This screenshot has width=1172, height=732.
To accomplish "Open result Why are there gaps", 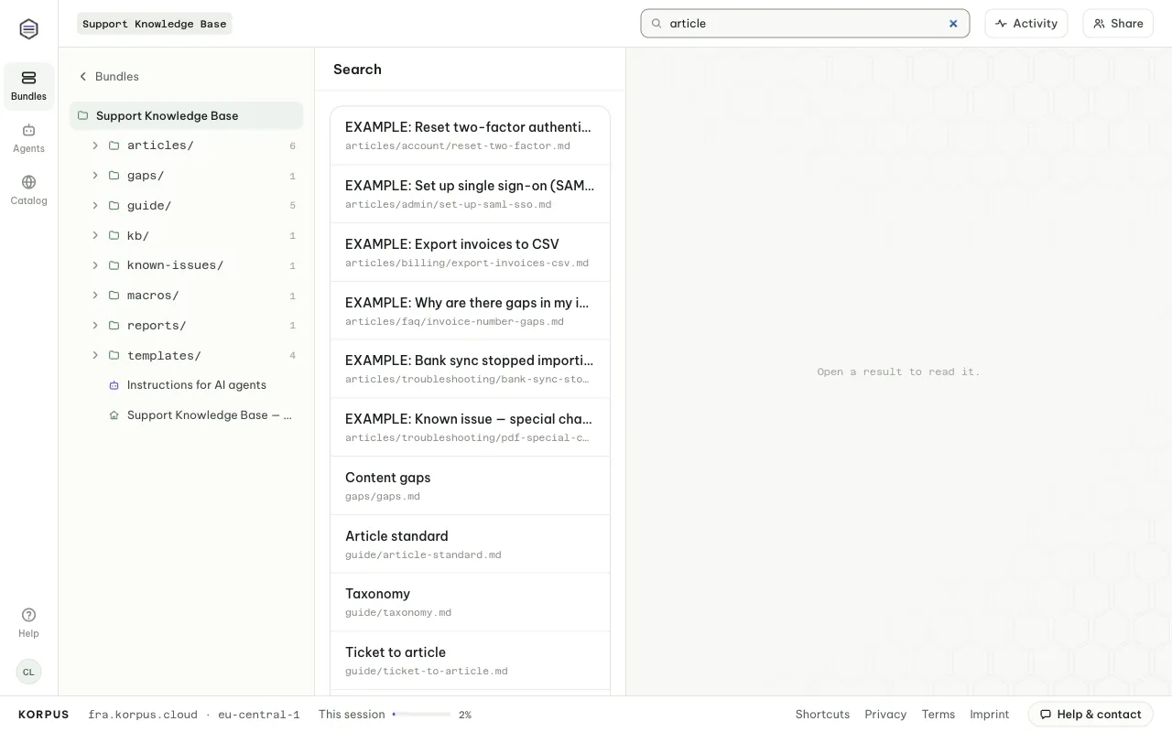I will click(x=470, y=311).
